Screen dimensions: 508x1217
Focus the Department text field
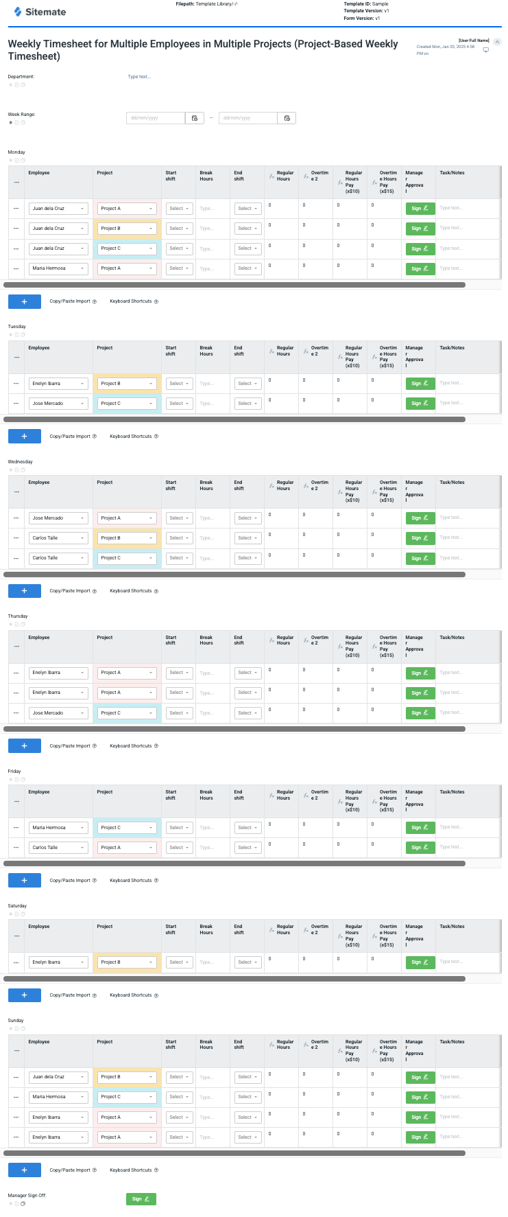pos(139,77)
